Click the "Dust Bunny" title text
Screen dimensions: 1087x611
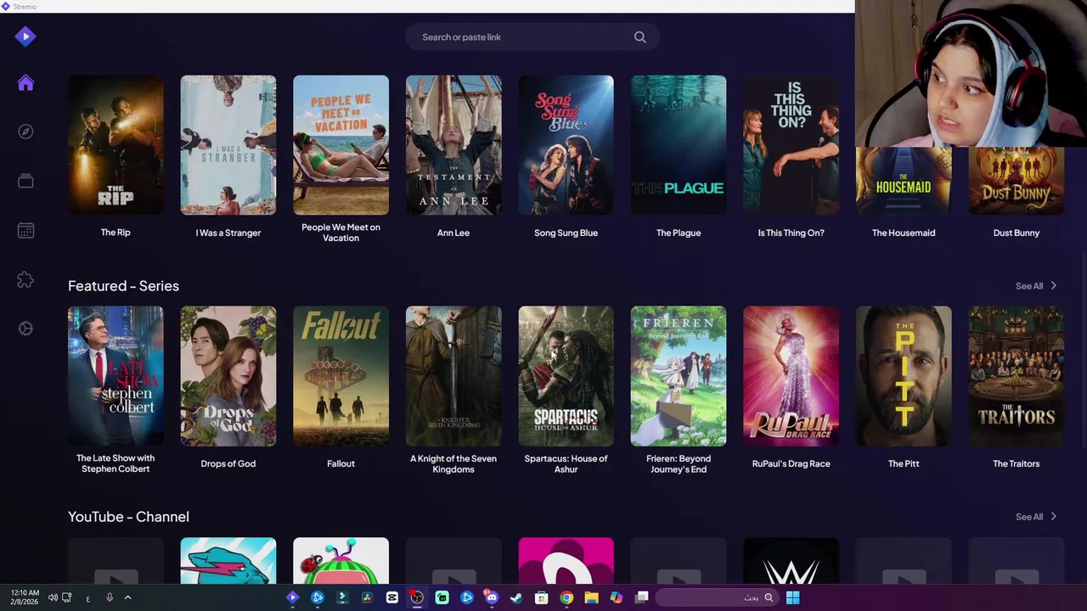coord(1016,233)
